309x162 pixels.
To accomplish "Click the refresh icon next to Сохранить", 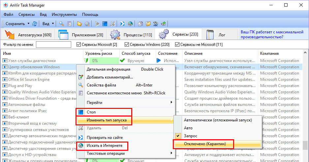I will point(35,24).
